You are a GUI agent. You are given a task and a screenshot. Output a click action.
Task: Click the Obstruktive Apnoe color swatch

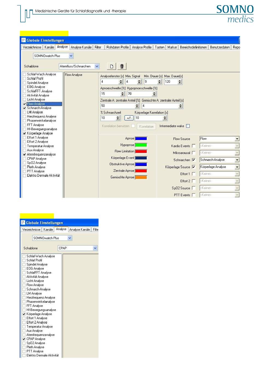tap(141, 164)
